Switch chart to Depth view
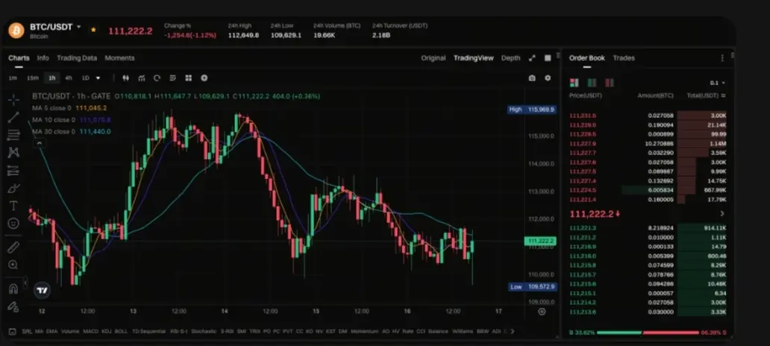This screenshot has width=770, height=346. [510, 58]
